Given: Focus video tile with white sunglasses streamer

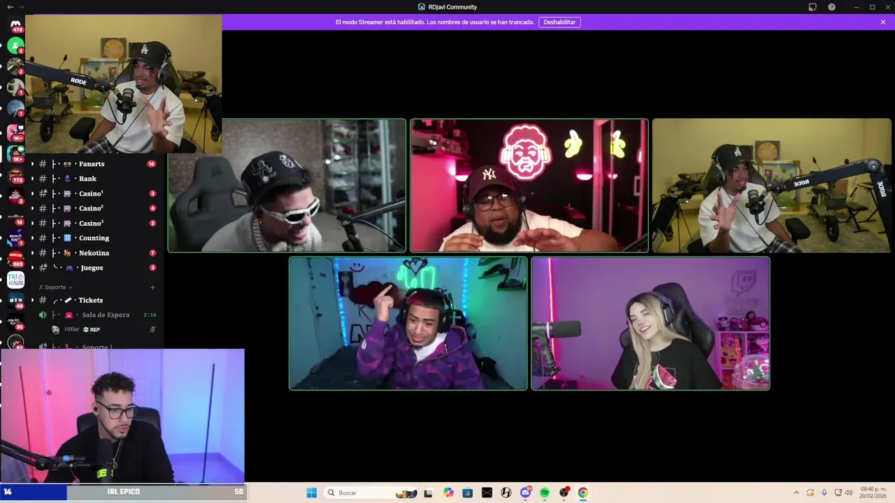Looking at the screenshot, I should [287, 185].
